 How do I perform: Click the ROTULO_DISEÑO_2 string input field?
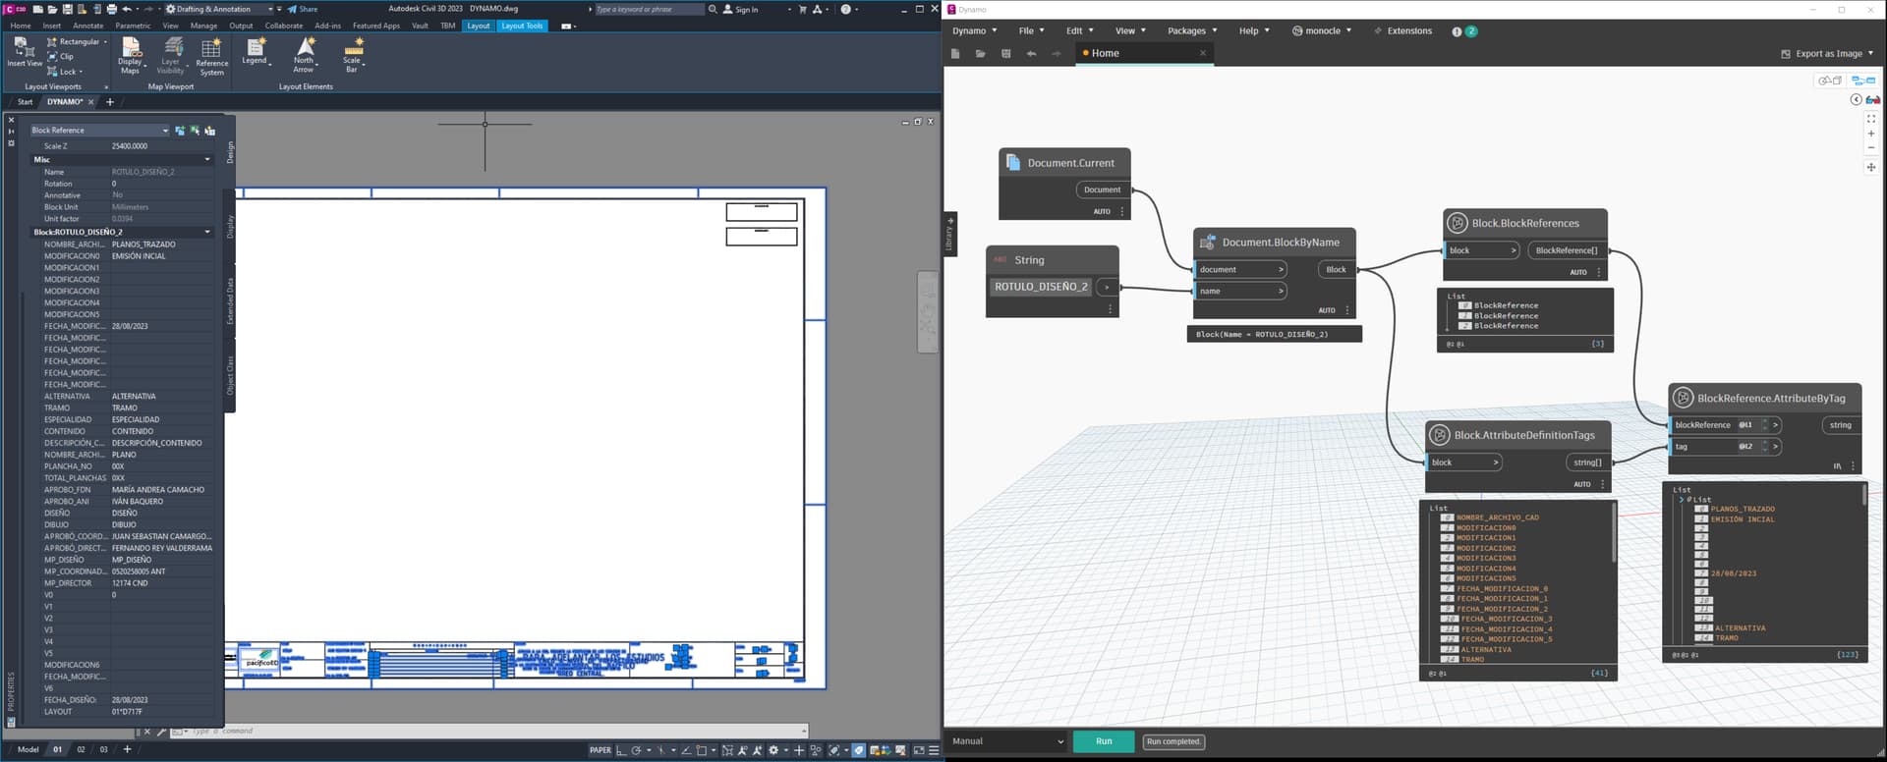point(1041,287)
